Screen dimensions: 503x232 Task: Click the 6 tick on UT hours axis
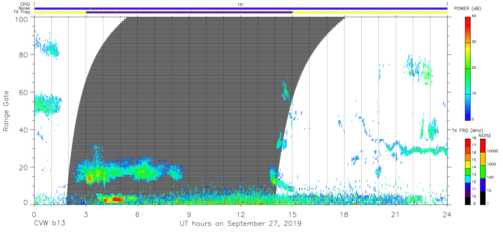137,214
